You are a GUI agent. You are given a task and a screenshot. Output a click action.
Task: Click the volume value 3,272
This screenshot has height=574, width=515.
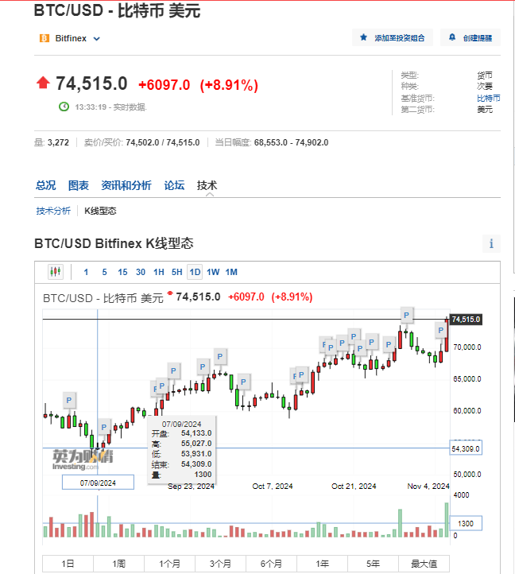(x=58, y=142)
